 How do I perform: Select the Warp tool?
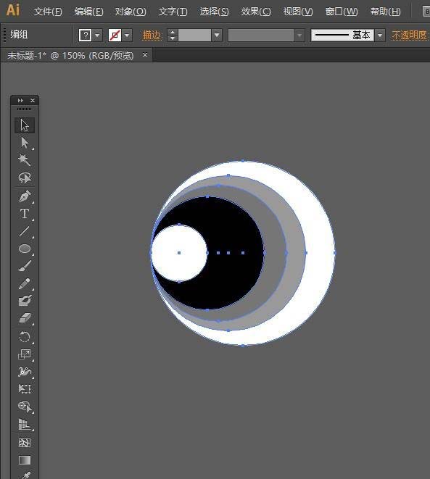[x=25, y=372]
